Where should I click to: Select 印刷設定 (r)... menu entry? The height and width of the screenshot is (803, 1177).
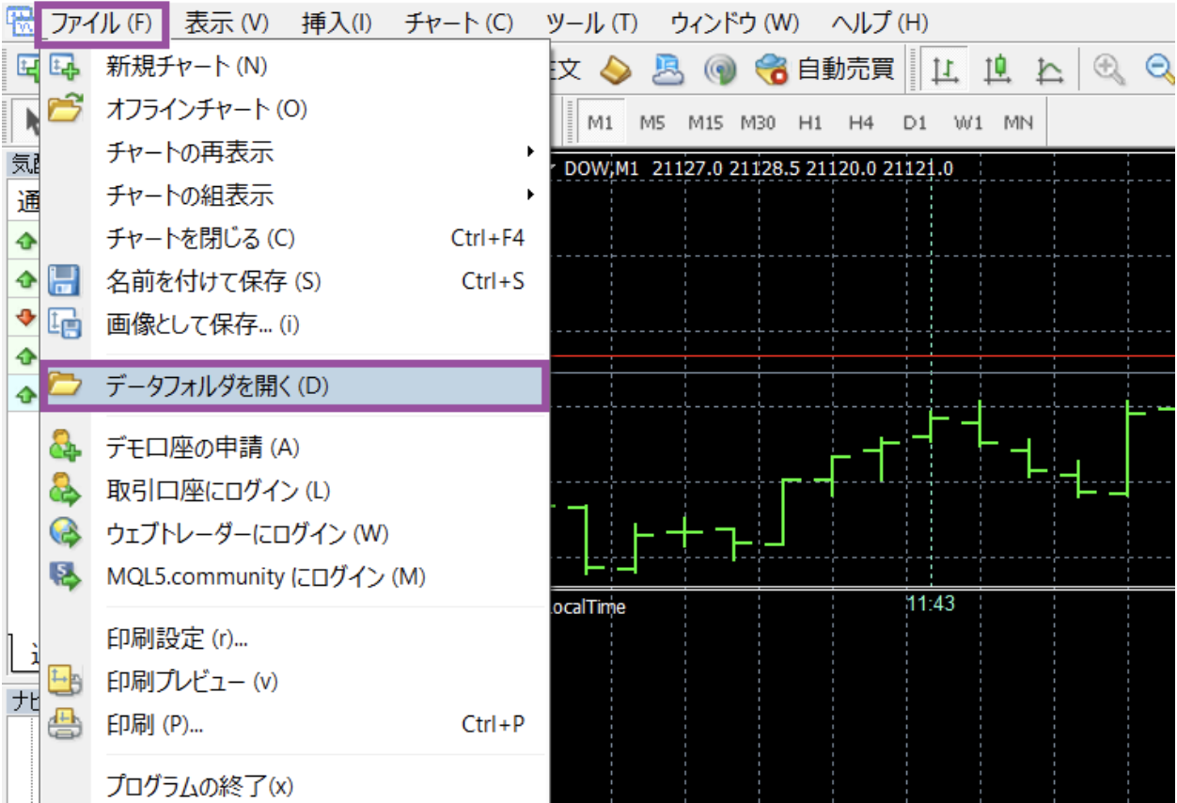coord(294,638)
